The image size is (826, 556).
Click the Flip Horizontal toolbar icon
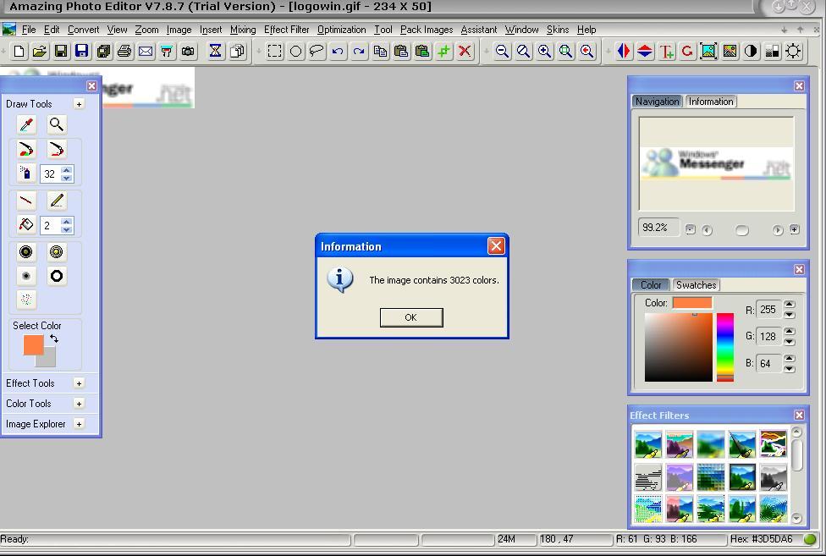click(624, 52)
